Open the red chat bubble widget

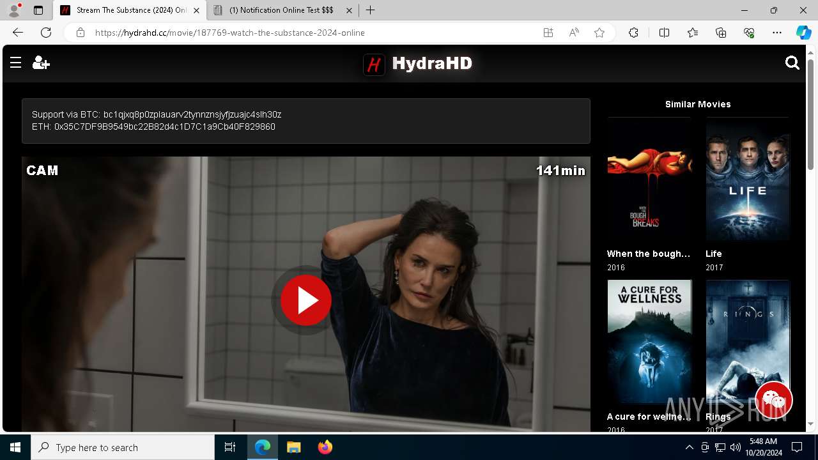[774, 400]
